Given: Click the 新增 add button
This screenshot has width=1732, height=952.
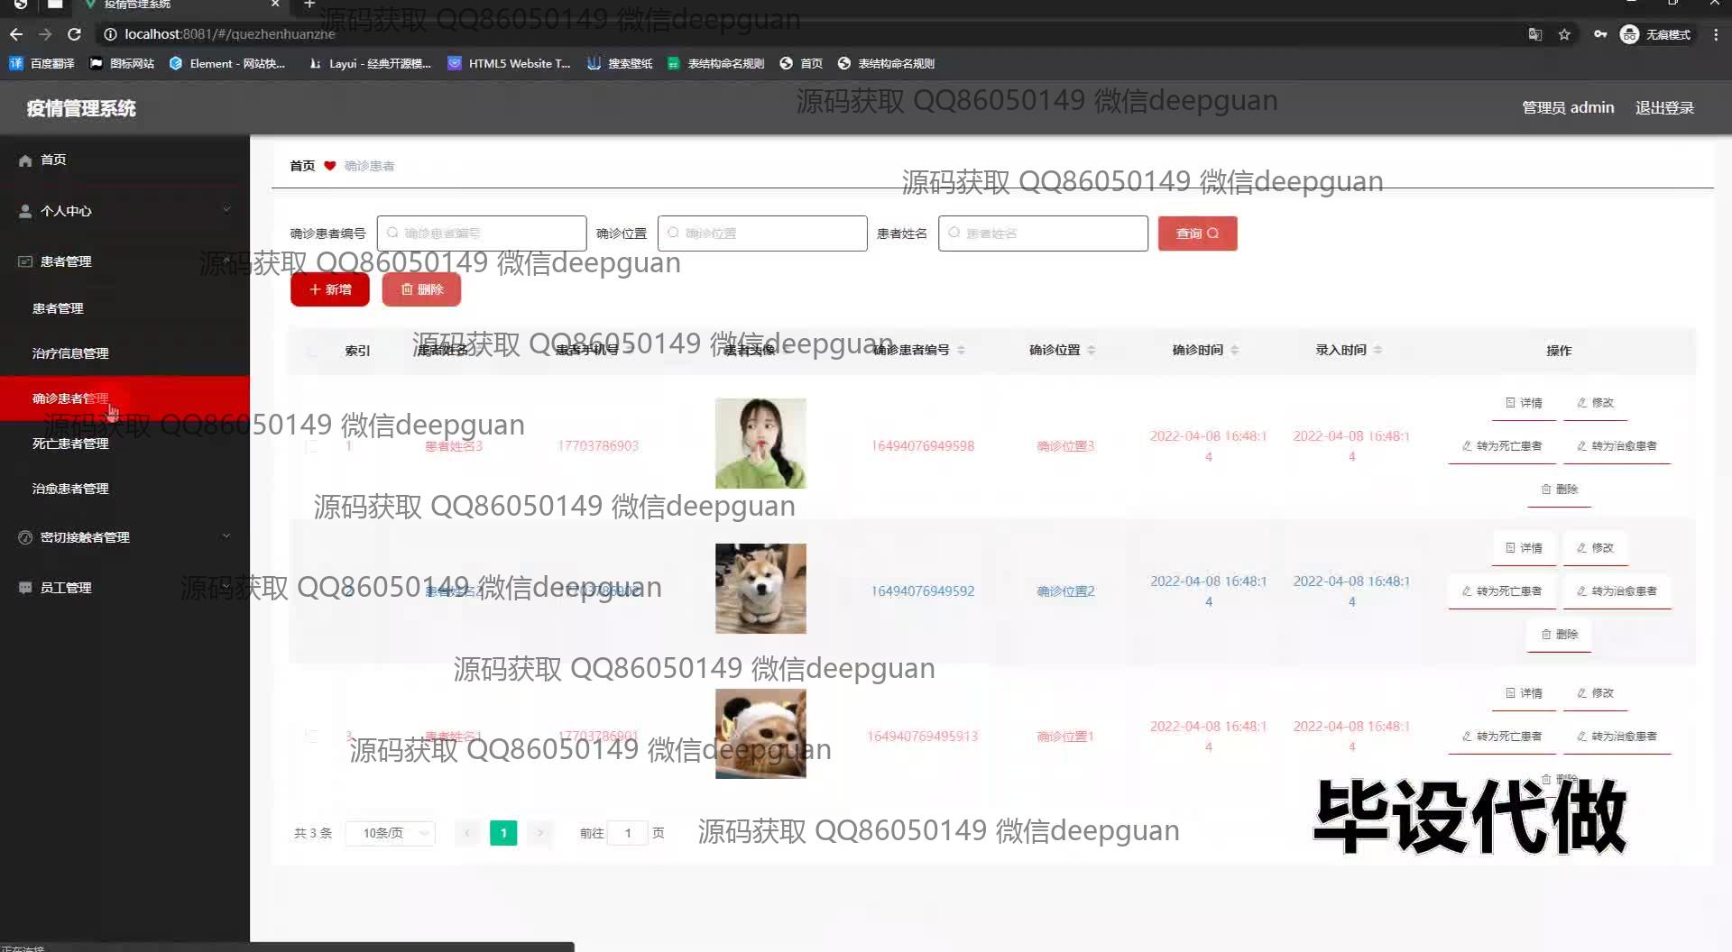Looking at the screenshot, I should [330, 289].
